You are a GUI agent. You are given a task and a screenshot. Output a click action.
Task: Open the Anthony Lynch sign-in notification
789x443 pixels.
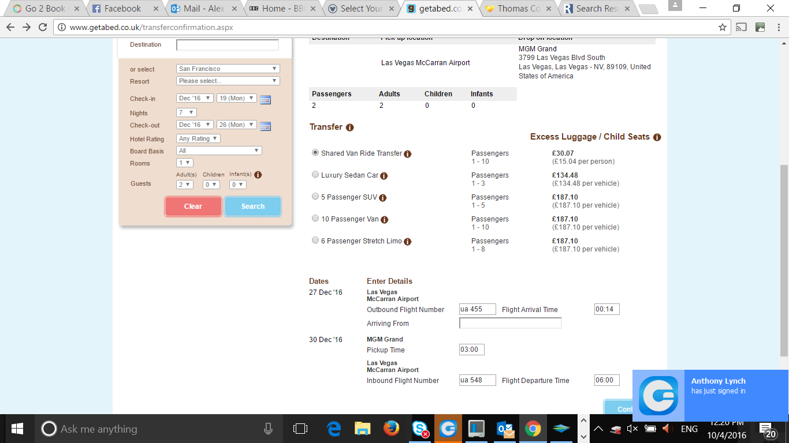pos(710,395)
